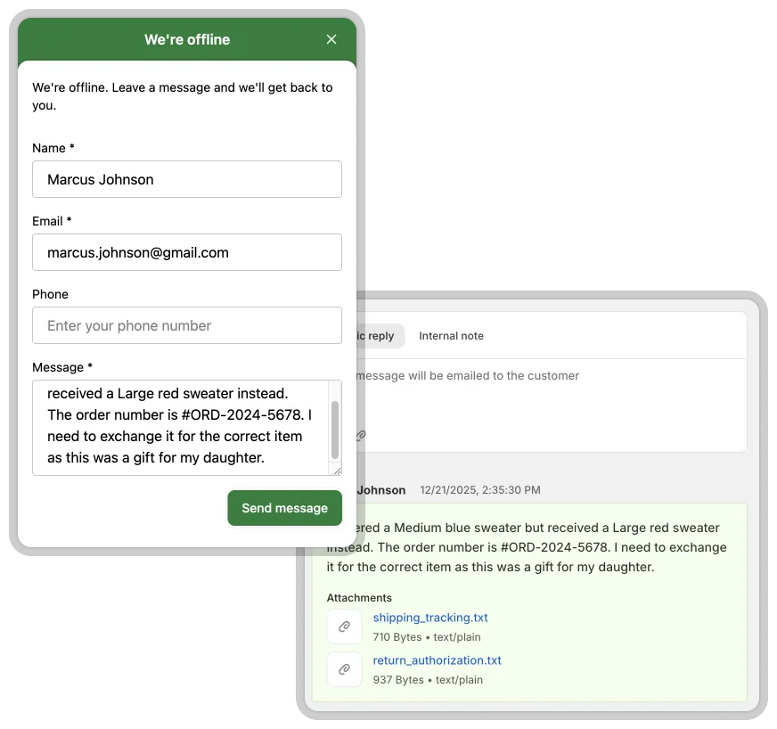Click the paperclip icon beside shipping_tracking.txt
The image size is (777, 729).
(x=345, y=627)
